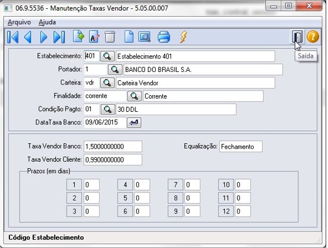Click the edit record icon
The height and width of the screenshot is (248, 328).
[x=94, y=37]
